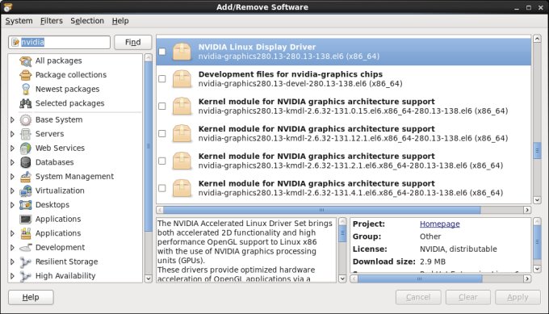The image size is (549, 314).
Task: Click the Clear button
Action: click(x=468, y=297)
